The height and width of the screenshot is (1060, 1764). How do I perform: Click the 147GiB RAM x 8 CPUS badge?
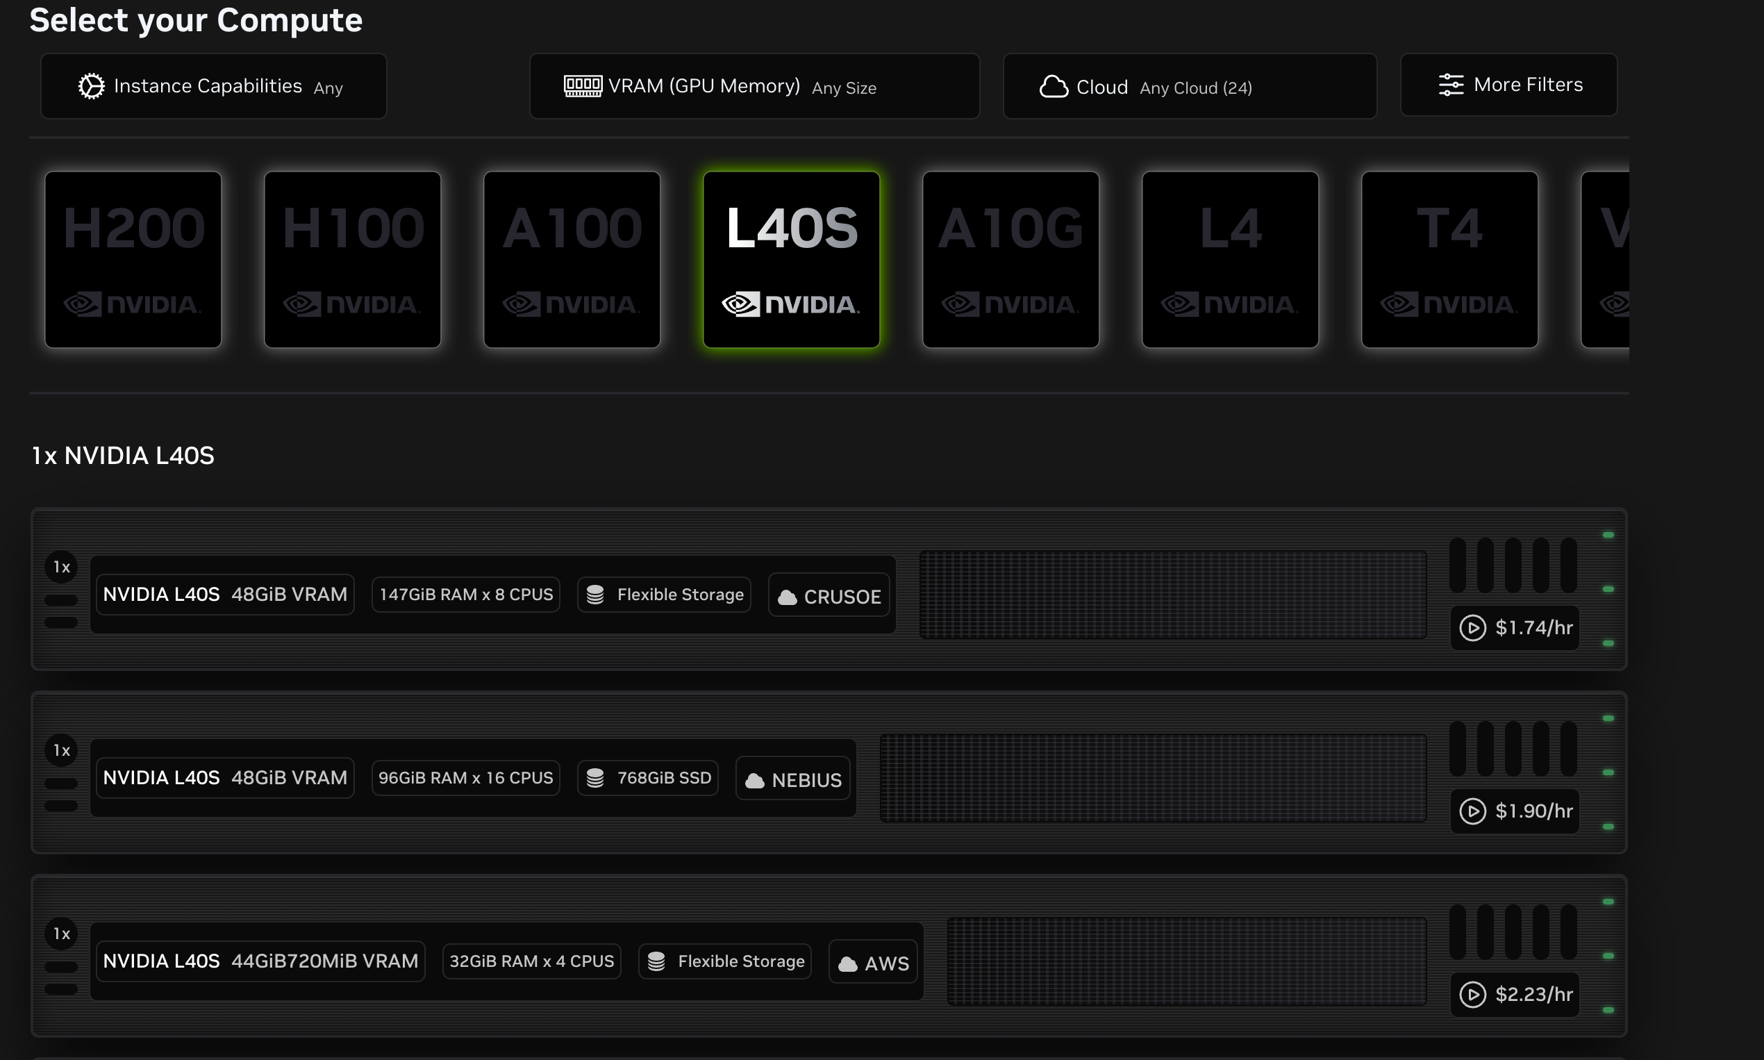[465, 595]
